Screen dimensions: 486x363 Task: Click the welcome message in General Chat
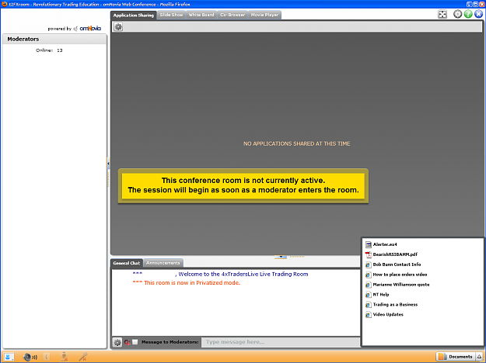220,275
